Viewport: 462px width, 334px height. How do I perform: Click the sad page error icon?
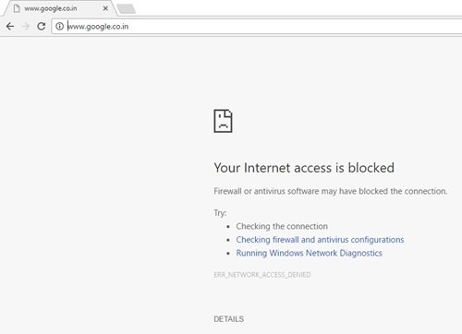[223, 121]
